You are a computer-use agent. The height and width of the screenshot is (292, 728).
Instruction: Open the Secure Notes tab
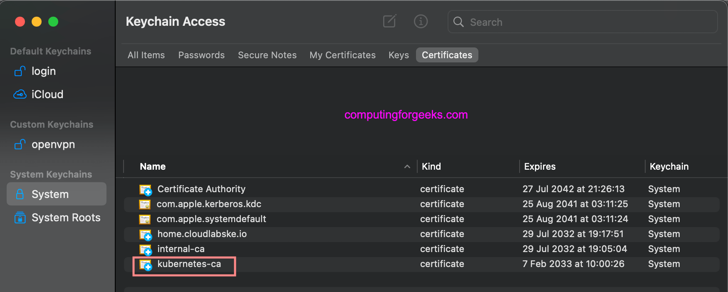tap(267, 55)
